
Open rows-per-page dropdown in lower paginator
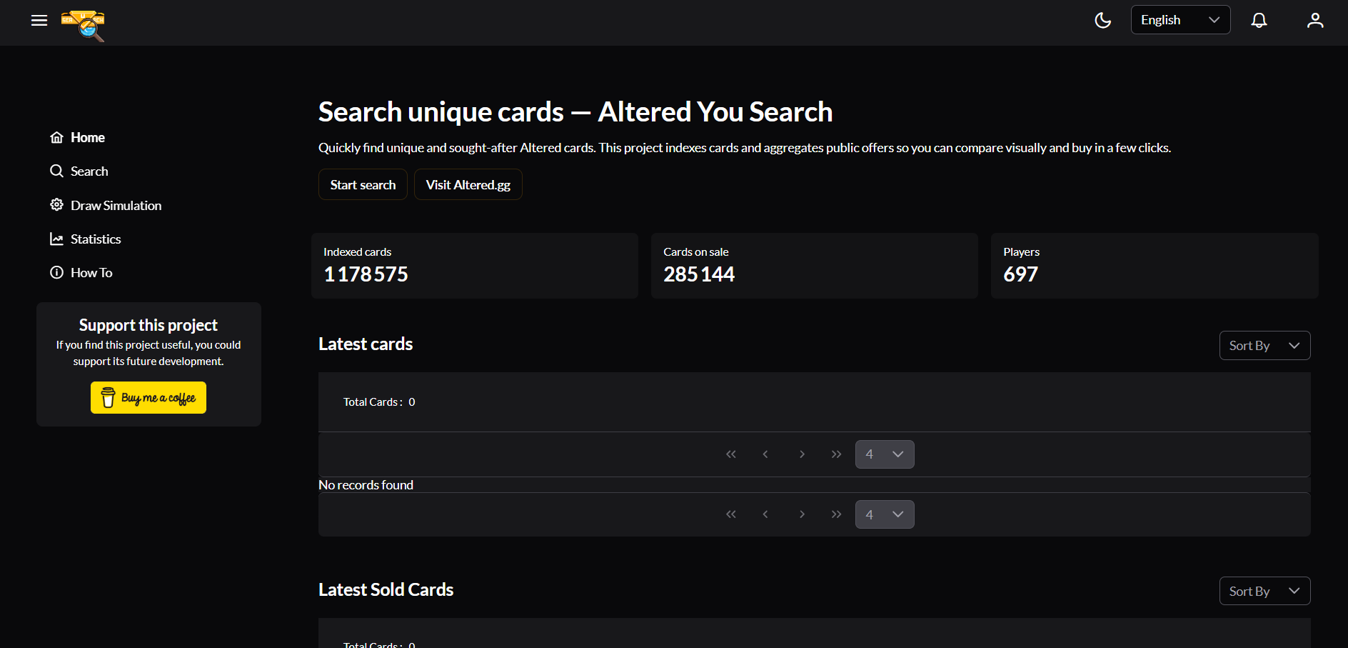(x=885, y=514)
